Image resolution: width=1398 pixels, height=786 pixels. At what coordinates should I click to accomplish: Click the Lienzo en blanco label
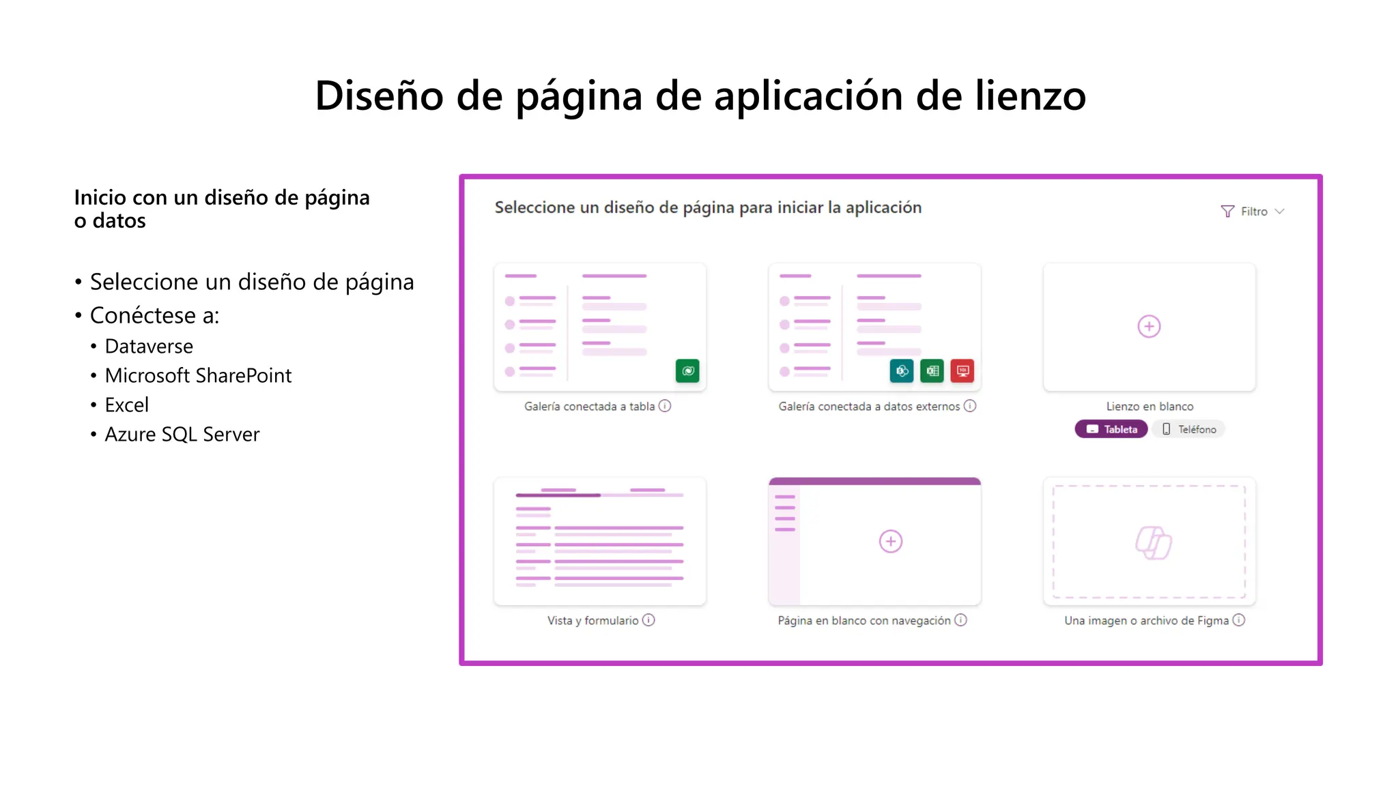(1150, 406)
